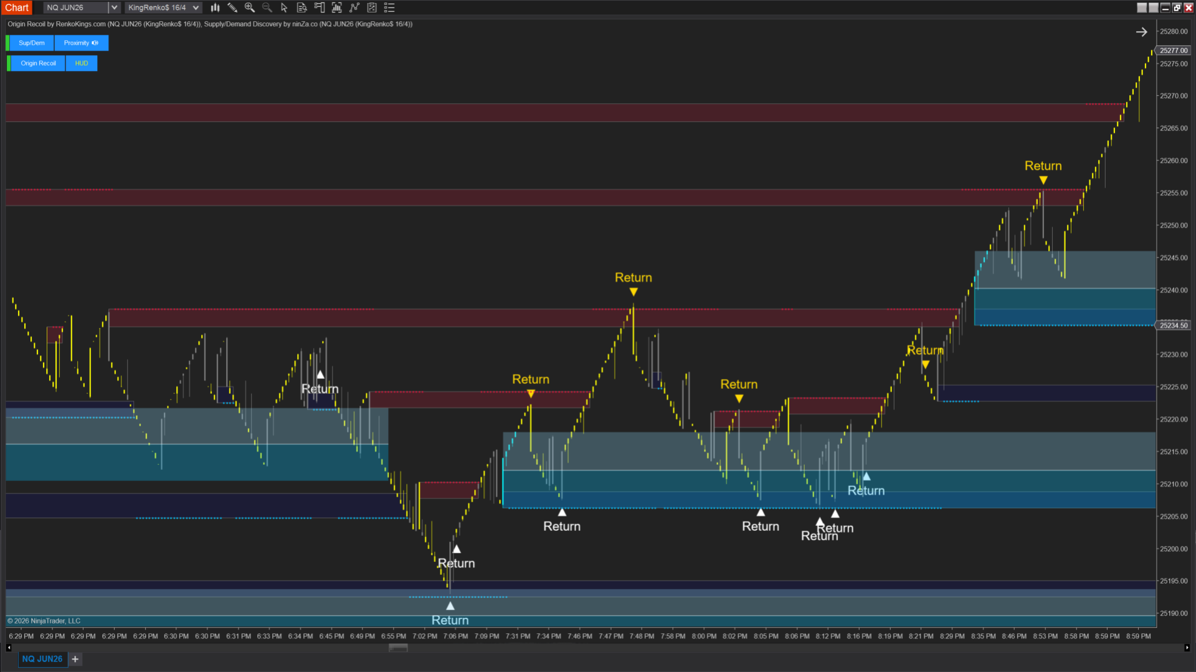
Task: Open the Data Box icon
Action: tap(301, 7)
